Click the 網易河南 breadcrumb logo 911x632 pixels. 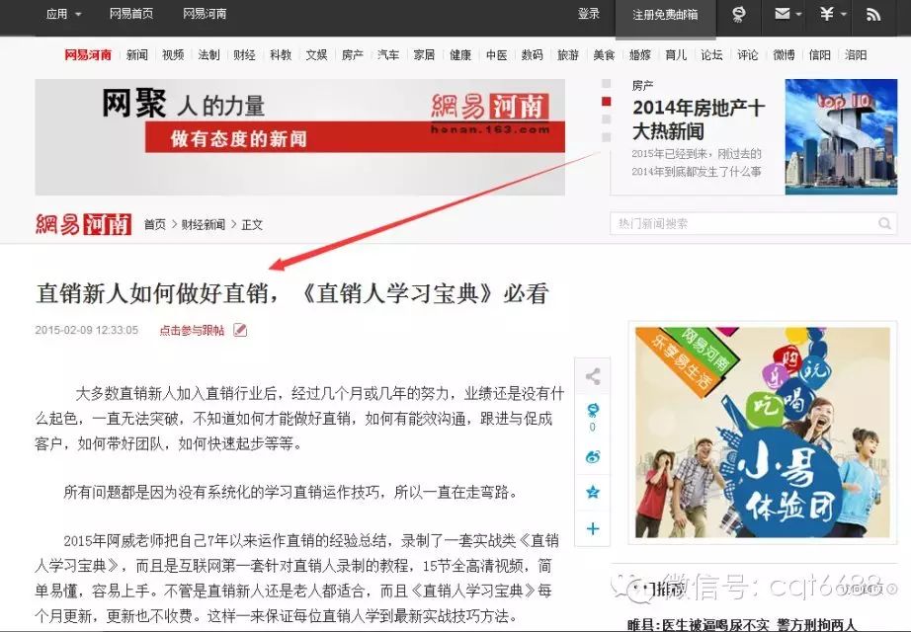point(83,224)
